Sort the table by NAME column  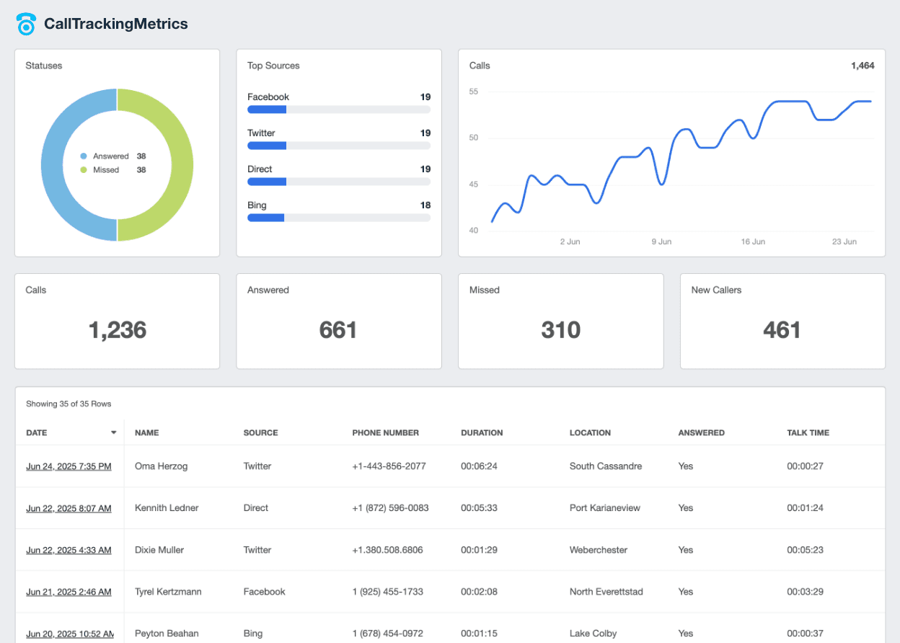point(146,433)
